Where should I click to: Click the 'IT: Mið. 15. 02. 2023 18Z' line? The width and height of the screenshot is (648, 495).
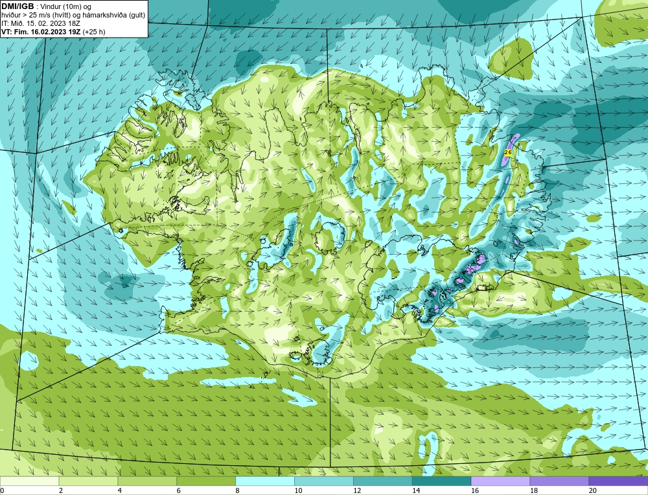coord(40,23)
